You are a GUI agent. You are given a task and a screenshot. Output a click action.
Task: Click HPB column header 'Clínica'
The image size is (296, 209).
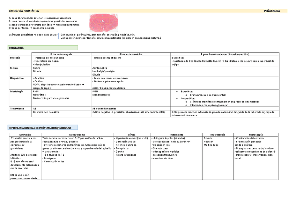pos(132,135)
